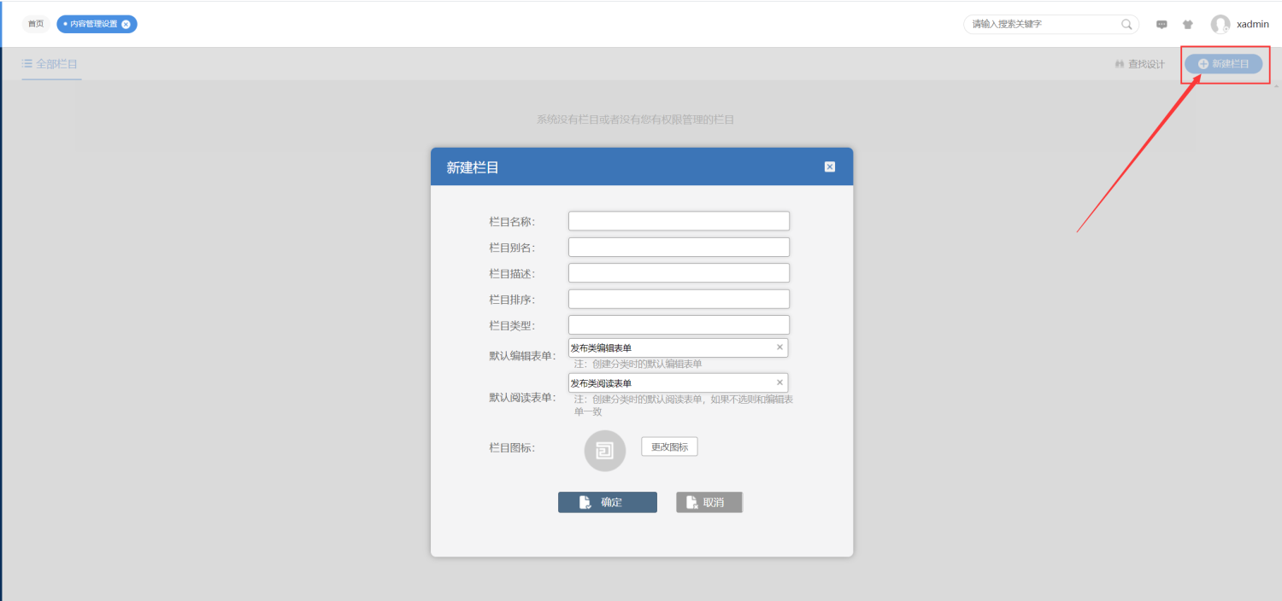Click the 更改图标 button
Viewport: 1282px width, 601px height.
coord(669,446)
